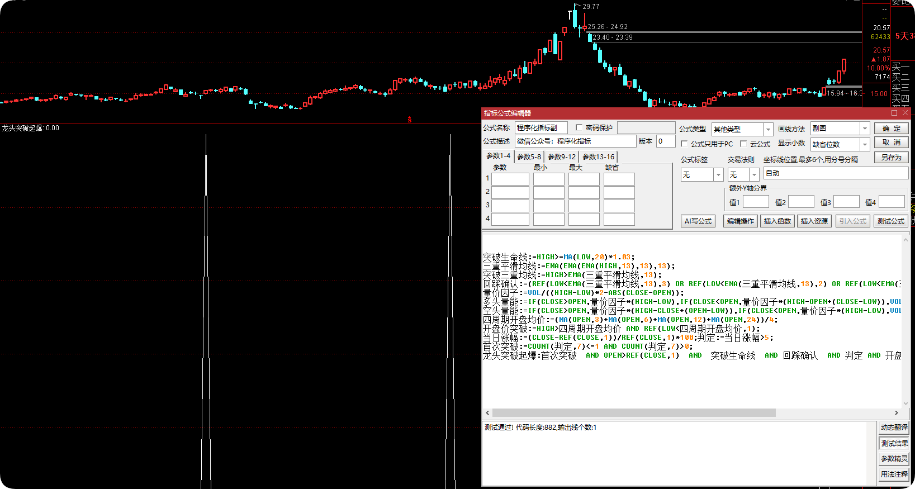This screenshot has height=489, width=915.
Task: Click the code area's left scroll arrow
Action: 487,413
